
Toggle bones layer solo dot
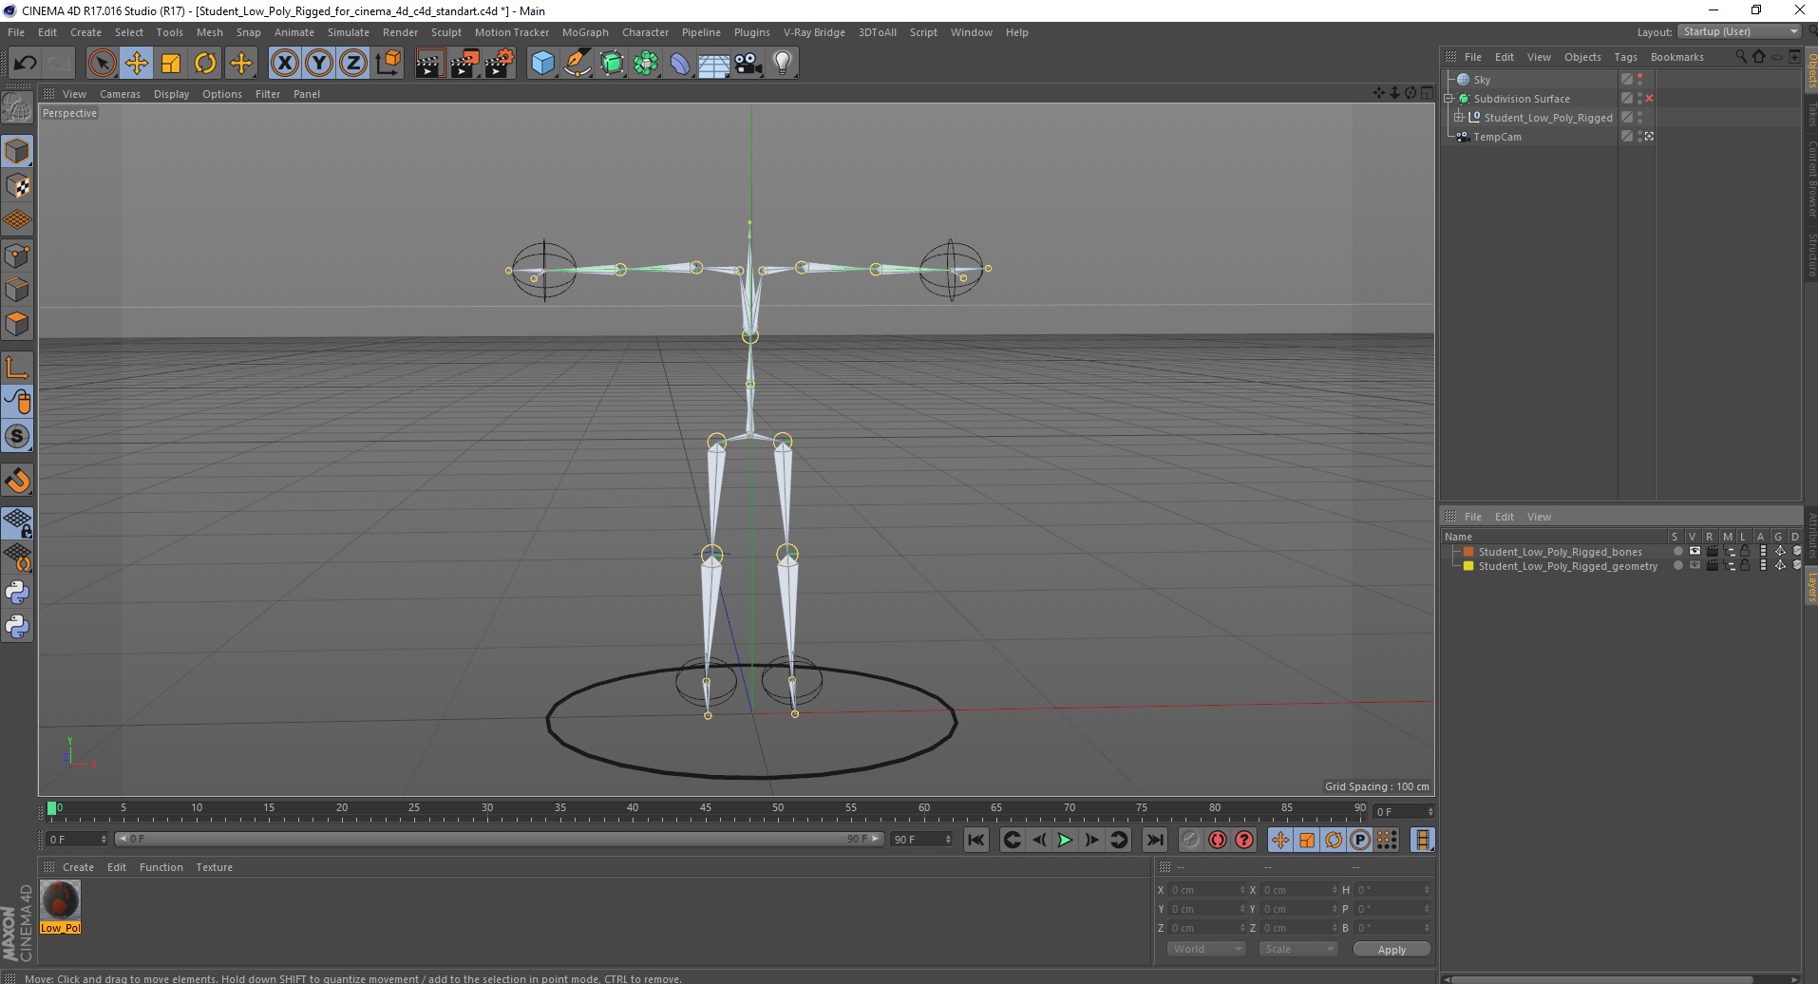point(1677,551)
